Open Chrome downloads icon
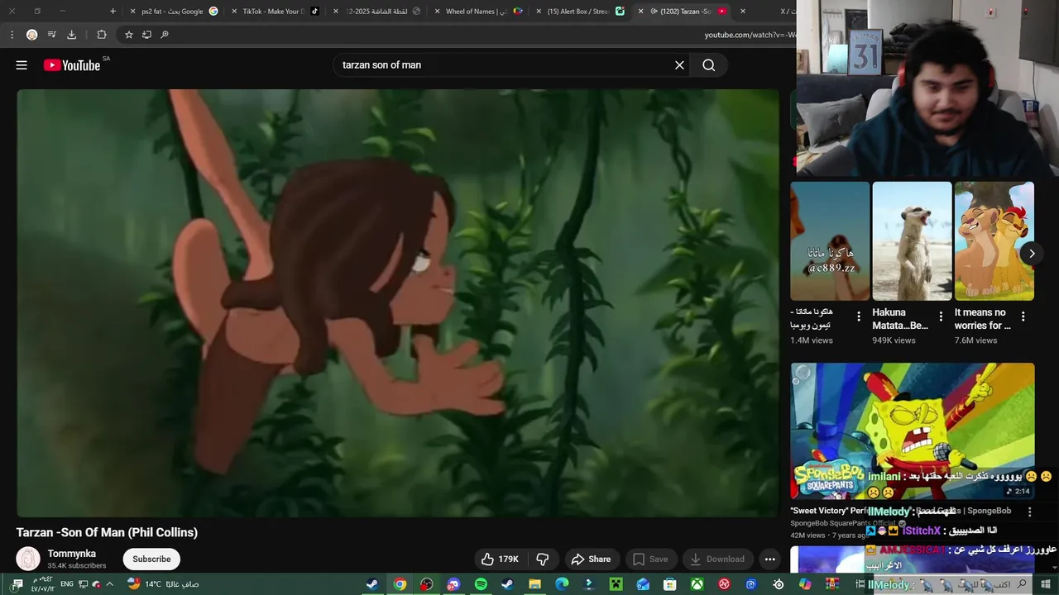Image resolution: width=1059 pixels, height=595 pixels. click(71, 35)
